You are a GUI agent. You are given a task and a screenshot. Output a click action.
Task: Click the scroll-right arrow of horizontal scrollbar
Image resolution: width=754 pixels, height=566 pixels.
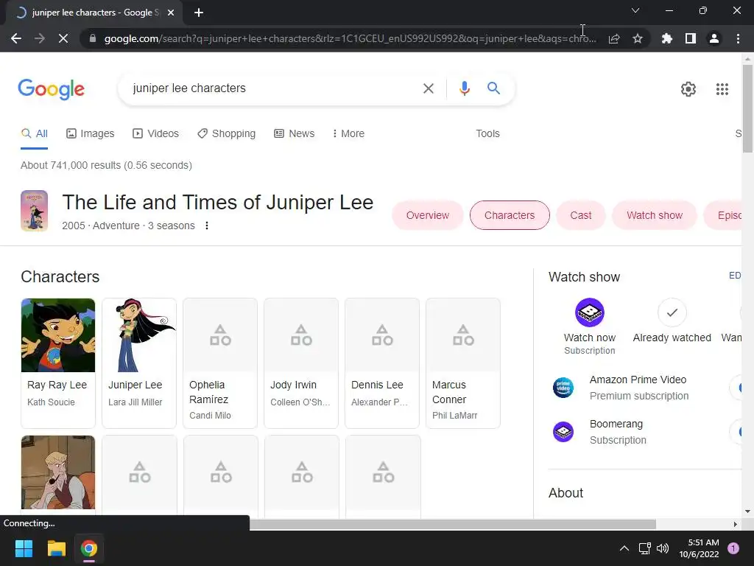click(736, 524)
